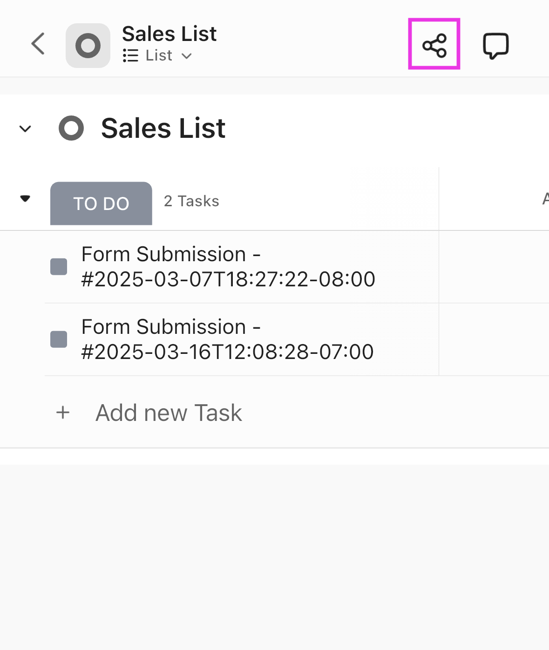549x650 pixels.
Task: Collapse the Sales List section with the chevron
Action: click(26, 129)
